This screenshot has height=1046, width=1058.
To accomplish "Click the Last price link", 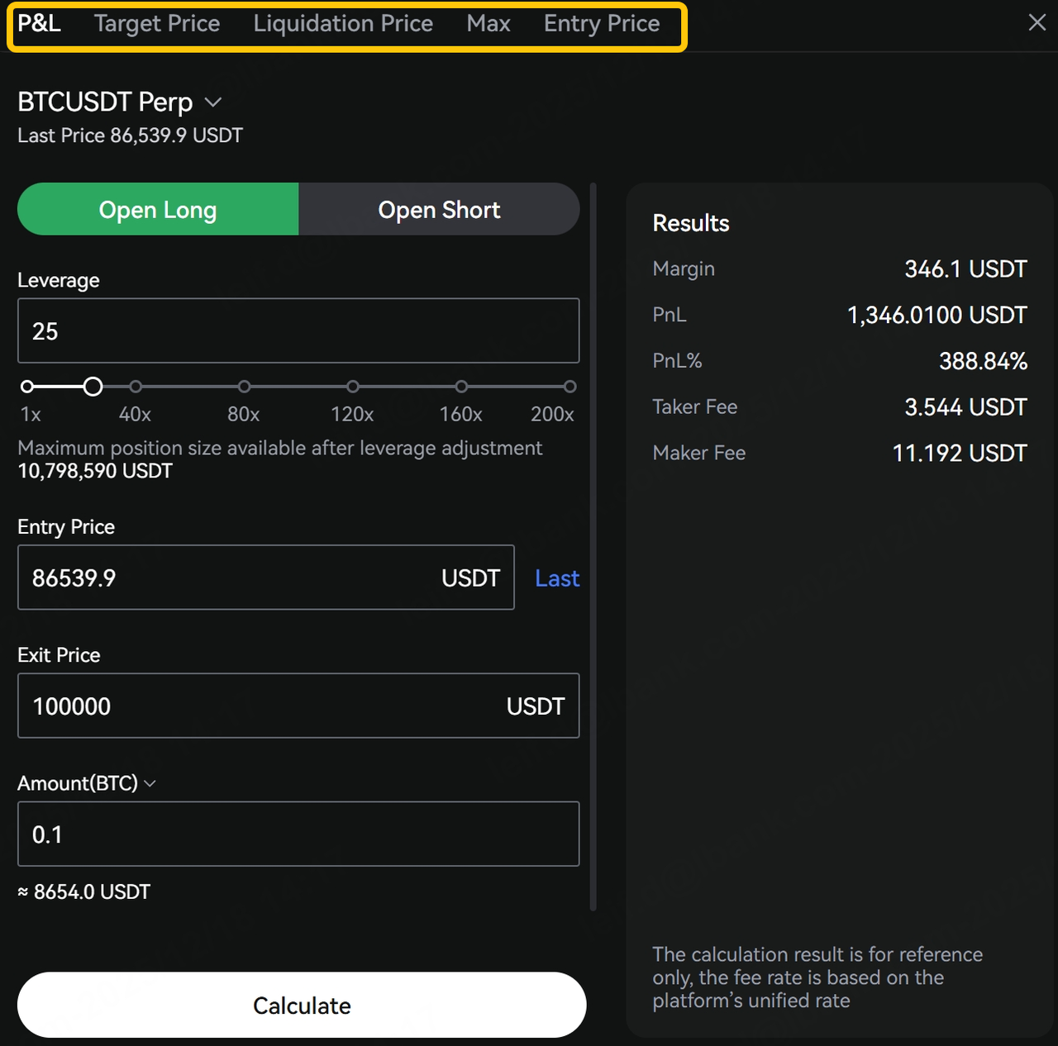I will tap(557, 578).
